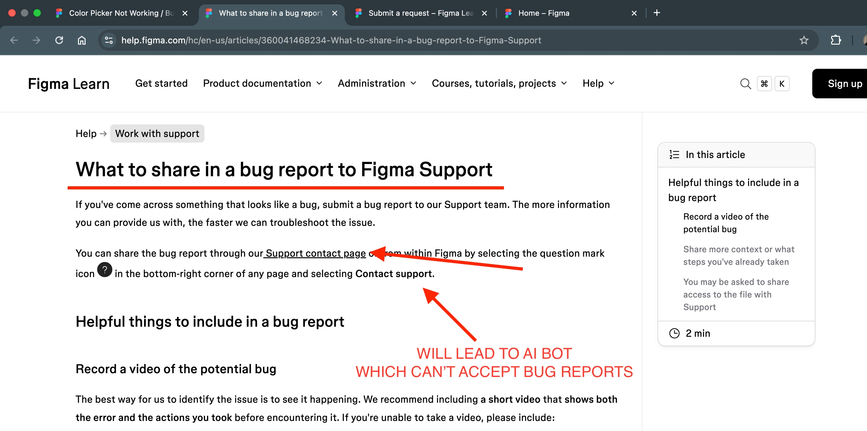Open search with the magnifying glass icon
The width and height of the screenshot is (867, 431).
[x=745, y=84]
